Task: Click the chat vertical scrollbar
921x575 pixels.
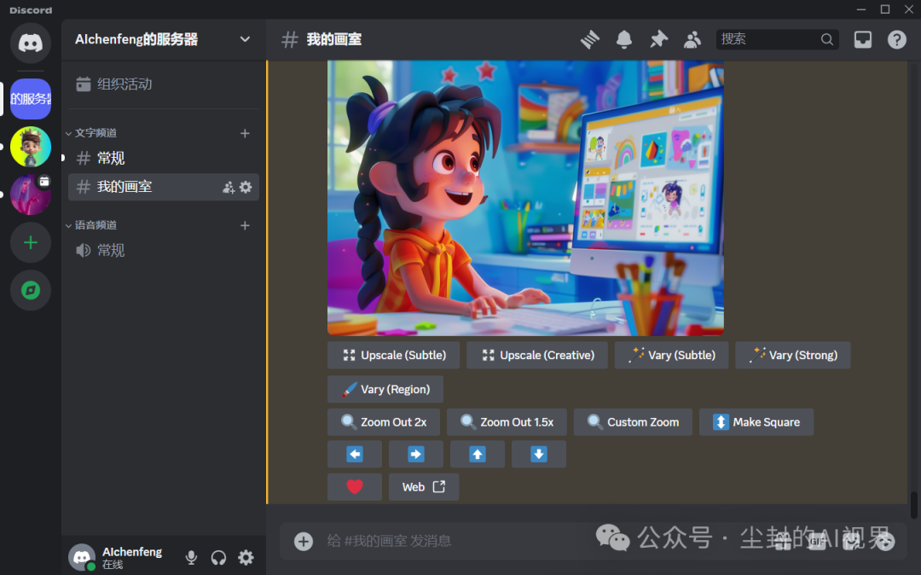Action: [x=914, y=505]
